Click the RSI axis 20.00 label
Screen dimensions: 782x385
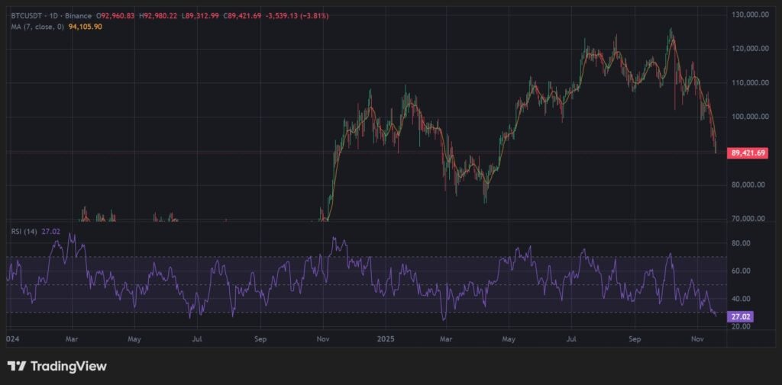pyautogui.click(x=742, y=327)
